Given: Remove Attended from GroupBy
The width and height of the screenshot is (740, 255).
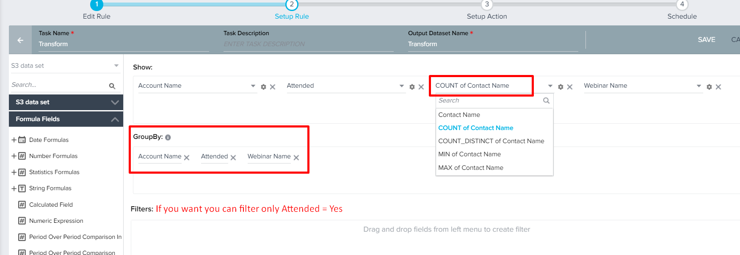Looking at the screenshot, I should (233, 158).
